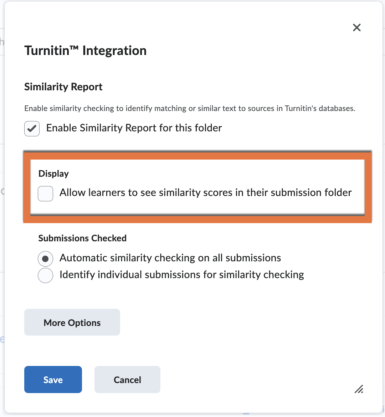The height and width of the screenshot is (417, 385).
Task: Expand More Options
Action: [x=72, y=322]
